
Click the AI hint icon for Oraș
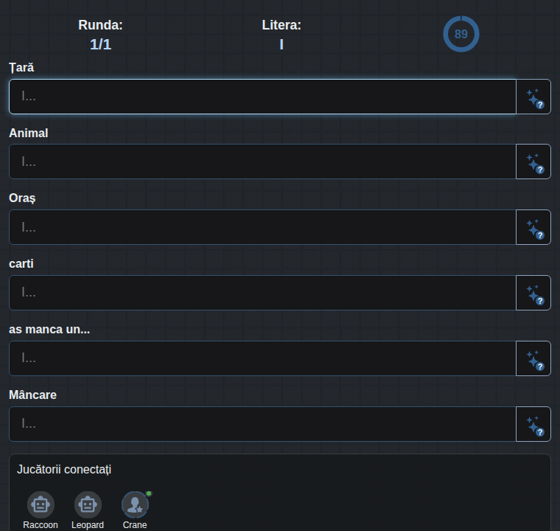point(533,227)
